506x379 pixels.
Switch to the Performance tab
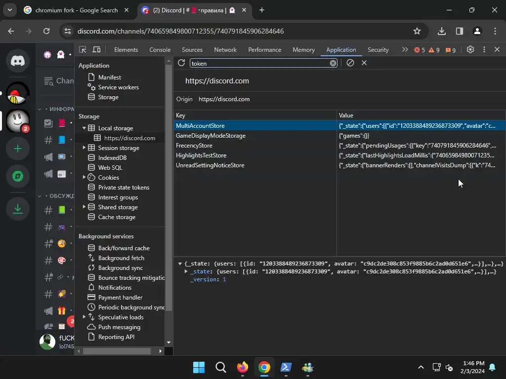(265, 50)
